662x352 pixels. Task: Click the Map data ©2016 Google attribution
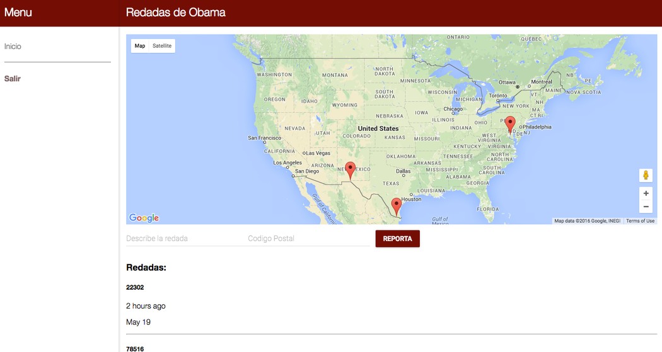click(587, 221)
